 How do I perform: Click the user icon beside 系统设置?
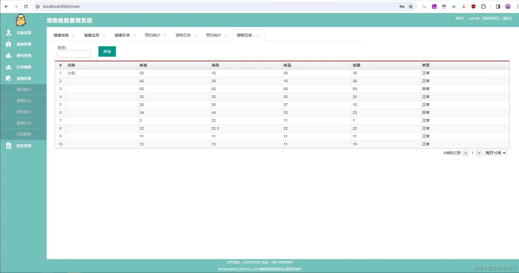coord(9,33)
